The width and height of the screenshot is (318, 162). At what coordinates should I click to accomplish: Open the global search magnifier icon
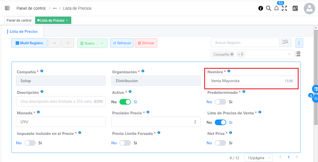(x=268, y=8)
